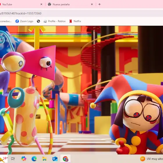Click the Netflix video player area
Viewport: 163px width, 163px height.
[x=81, y=90]
